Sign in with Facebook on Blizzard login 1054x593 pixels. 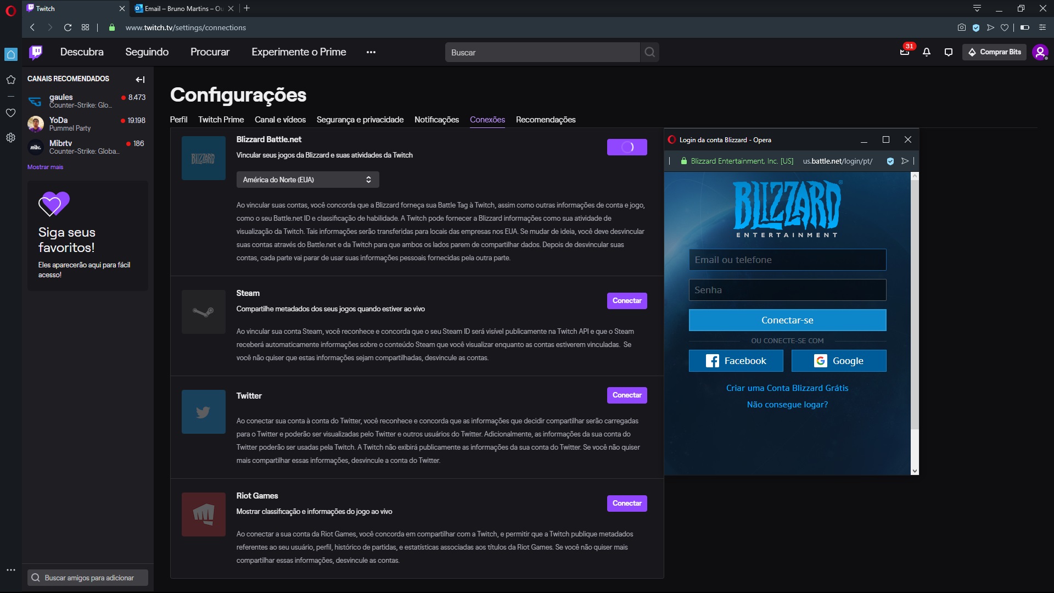click(736, 361)
